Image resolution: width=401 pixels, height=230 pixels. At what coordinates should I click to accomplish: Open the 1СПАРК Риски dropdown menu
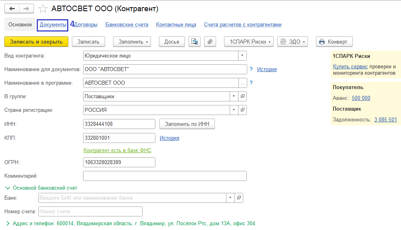[x=249, y=42]
